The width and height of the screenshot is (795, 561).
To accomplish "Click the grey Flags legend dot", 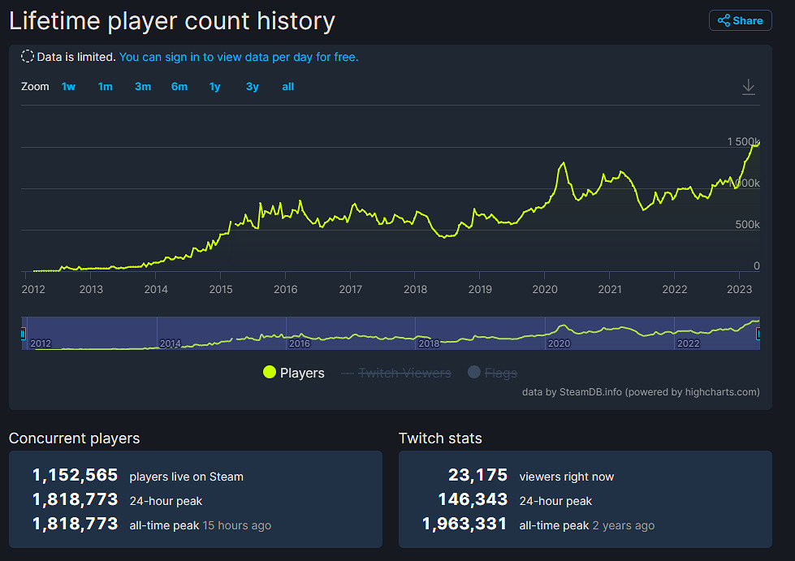I will click(474, 373).
